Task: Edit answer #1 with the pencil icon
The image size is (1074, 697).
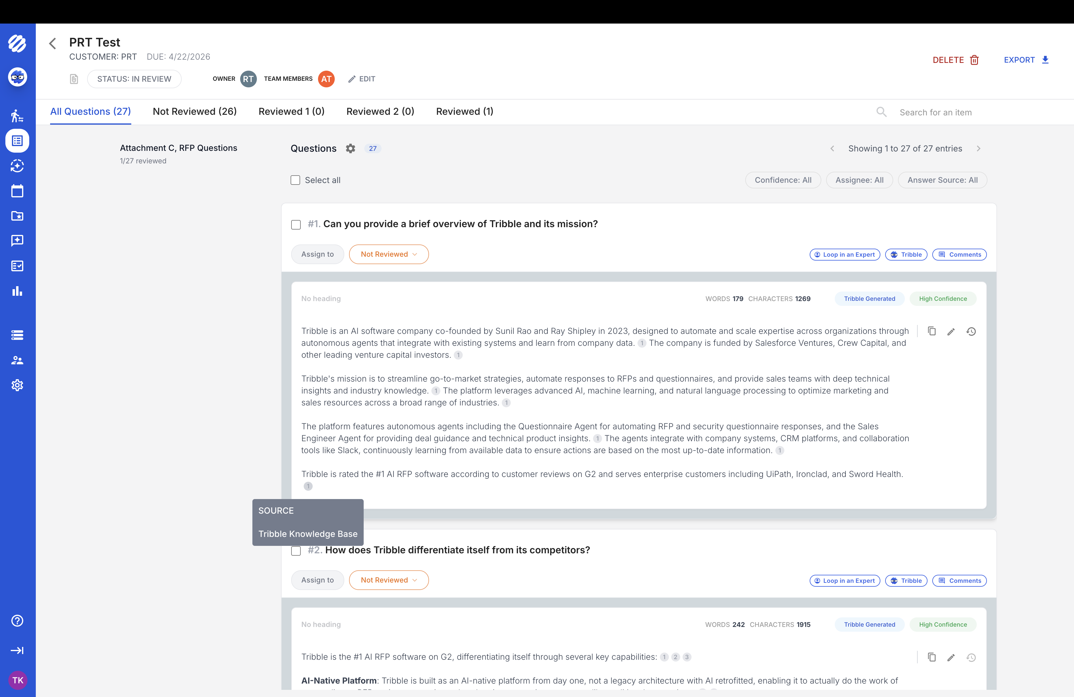Action: [x=951, y=332]
